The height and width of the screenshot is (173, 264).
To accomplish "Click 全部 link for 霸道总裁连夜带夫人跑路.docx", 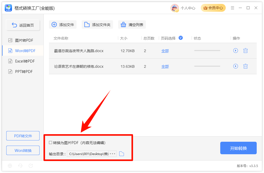I will coord(165,51).
